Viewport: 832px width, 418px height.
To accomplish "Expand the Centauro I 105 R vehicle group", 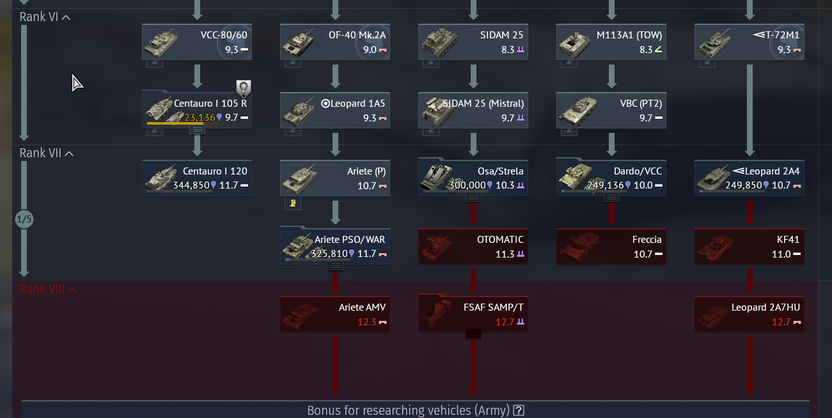I will [198, 130].
